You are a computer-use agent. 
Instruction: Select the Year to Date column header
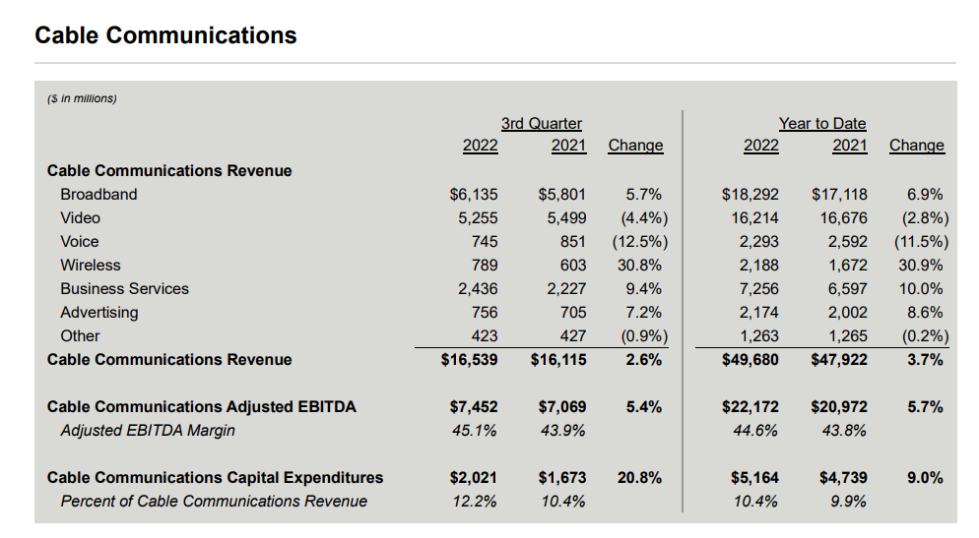822,123
